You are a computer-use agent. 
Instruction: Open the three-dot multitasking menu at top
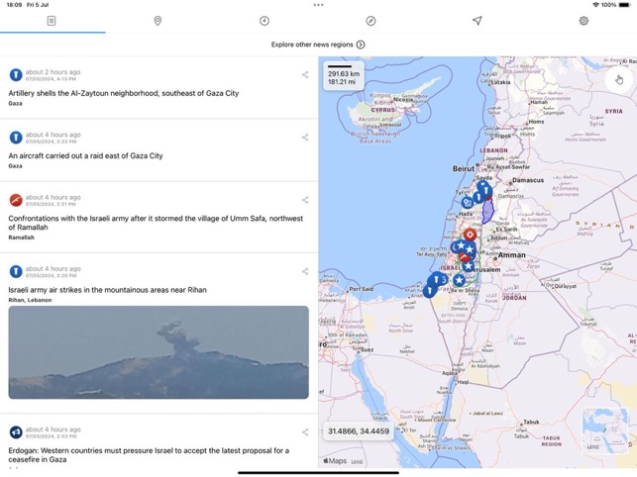(318, 5)
